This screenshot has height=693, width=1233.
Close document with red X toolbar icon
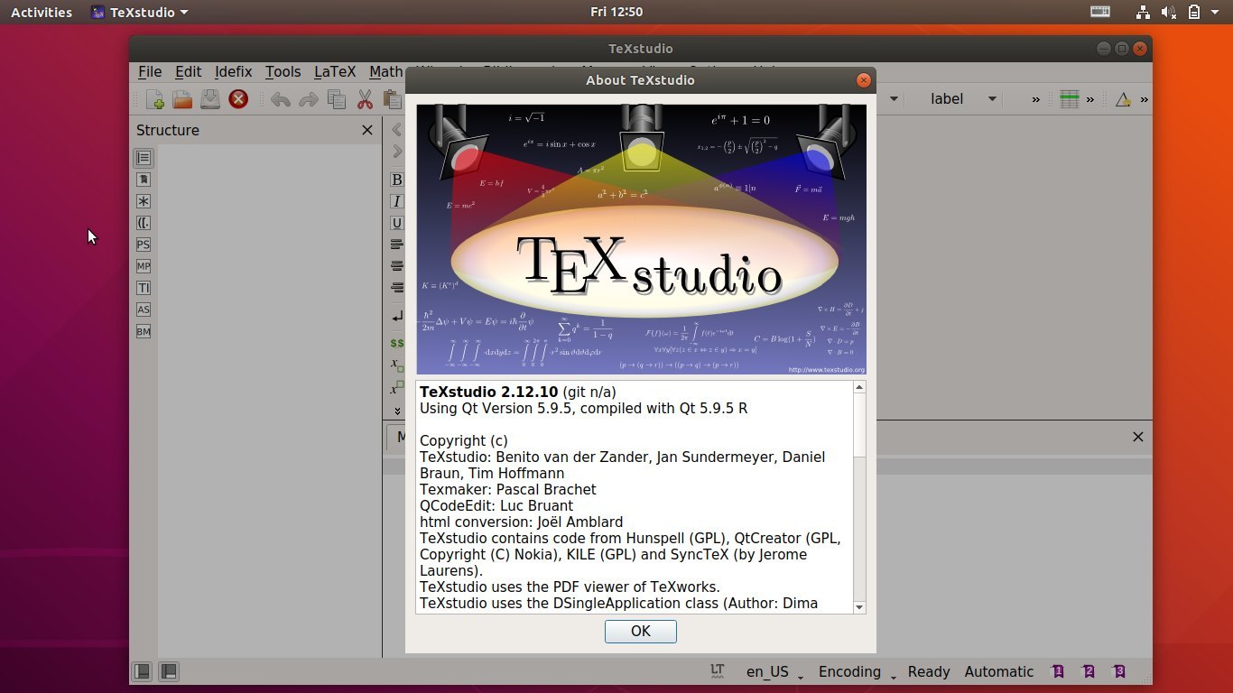click(x=238, y=99)
